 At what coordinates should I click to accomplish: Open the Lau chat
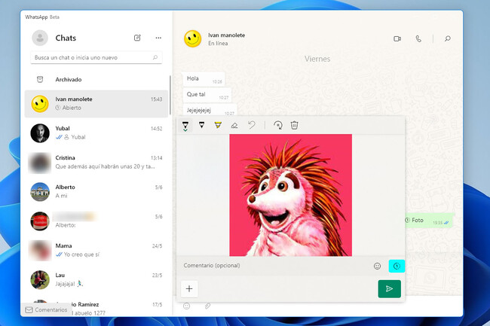96,279
